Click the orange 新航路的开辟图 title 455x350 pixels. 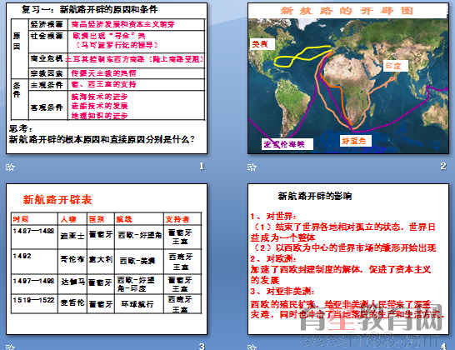(x=347, y=11)
